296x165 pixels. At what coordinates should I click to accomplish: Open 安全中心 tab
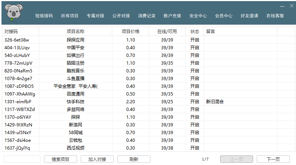pyautogui.click(x=198, y=16)
